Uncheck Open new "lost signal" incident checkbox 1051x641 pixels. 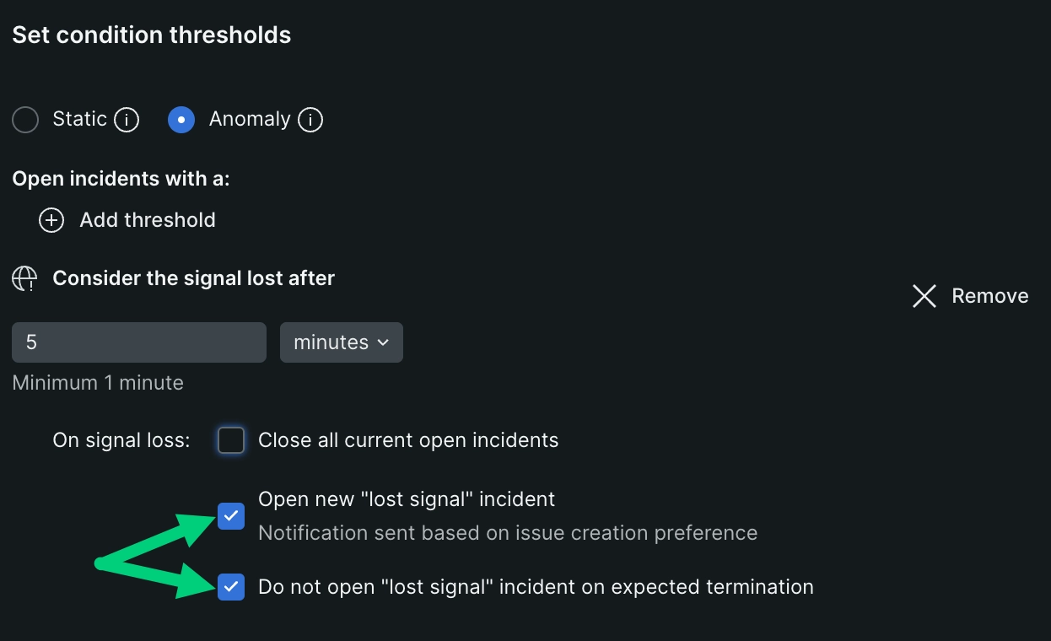click(x=231, y=515)
